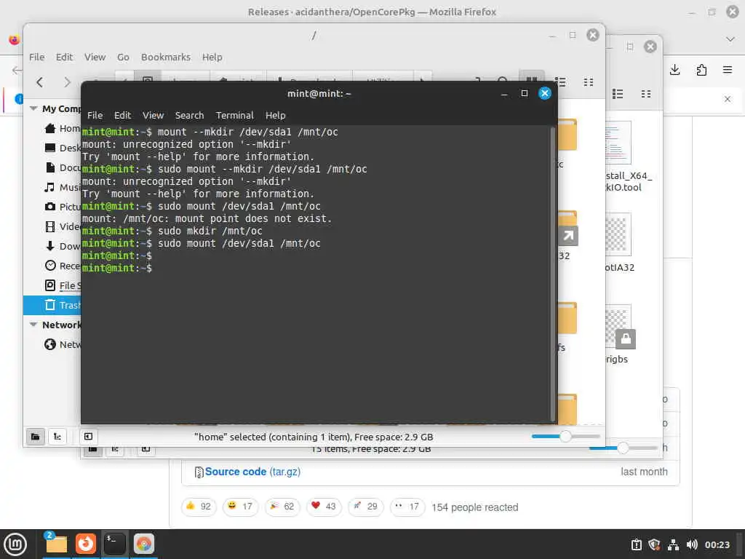This screenshot has height=559, width=745.
Task: Switch front file manager to list view
Action: click(x=561, y=82)
